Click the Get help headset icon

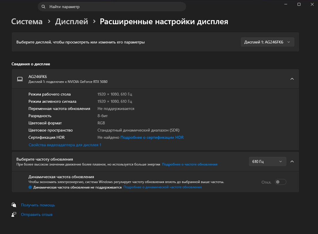[x=14, y=205]
